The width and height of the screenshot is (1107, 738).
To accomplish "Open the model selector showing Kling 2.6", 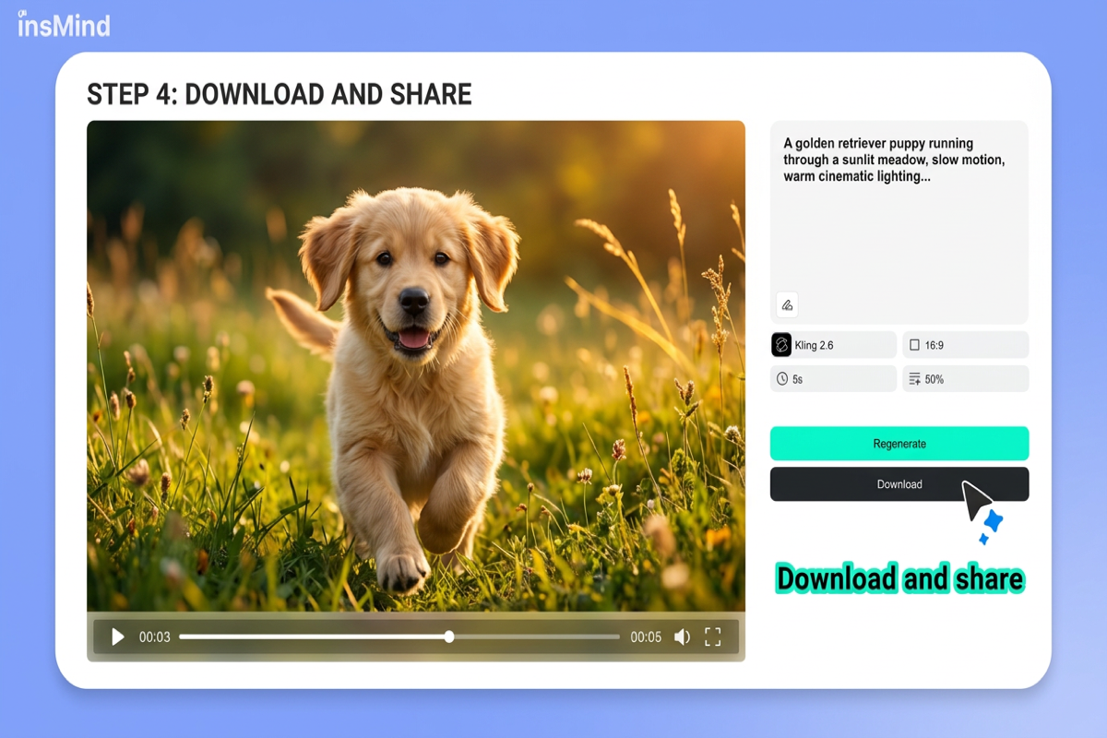I will point(832,344).
